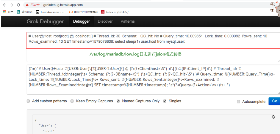Click the Grok Debugger brand link
The height and width of the screenshot is (134, 280).
(45, 21)
